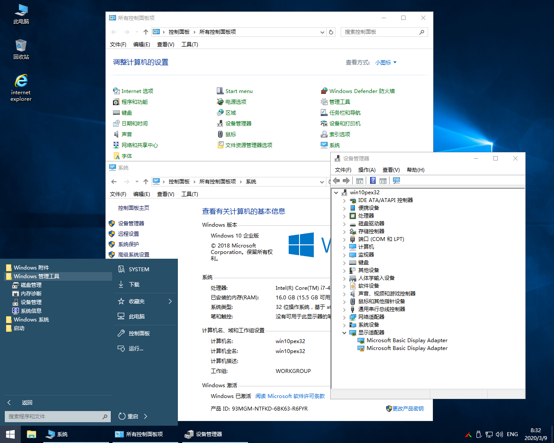Click 阅读 Microsoft 软件许可条款 link
554x443 pixels.
coord(290,396)
